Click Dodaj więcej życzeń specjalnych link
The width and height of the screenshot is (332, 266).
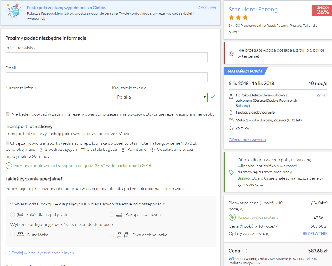(43, 253)
